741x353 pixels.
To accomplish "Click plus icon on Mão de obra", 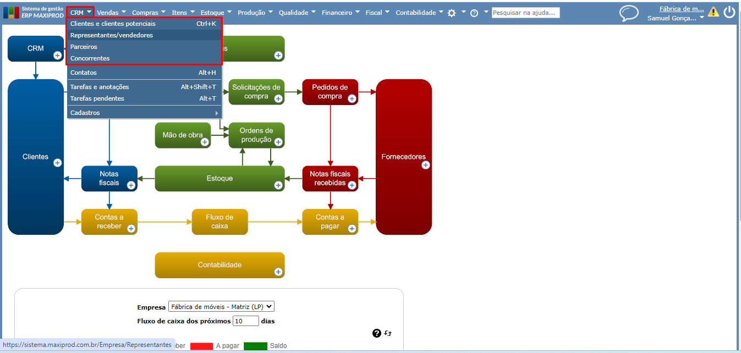I will point(205,142).
